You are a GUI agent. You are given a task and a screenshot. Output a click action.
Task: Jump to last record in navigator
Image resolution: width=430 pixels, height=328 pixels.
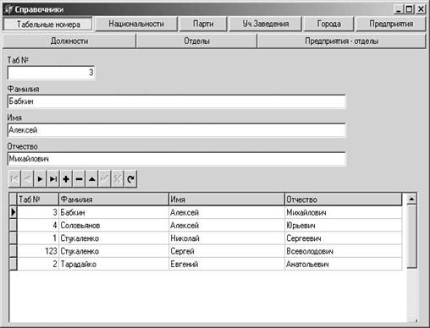tap(53, 179)
